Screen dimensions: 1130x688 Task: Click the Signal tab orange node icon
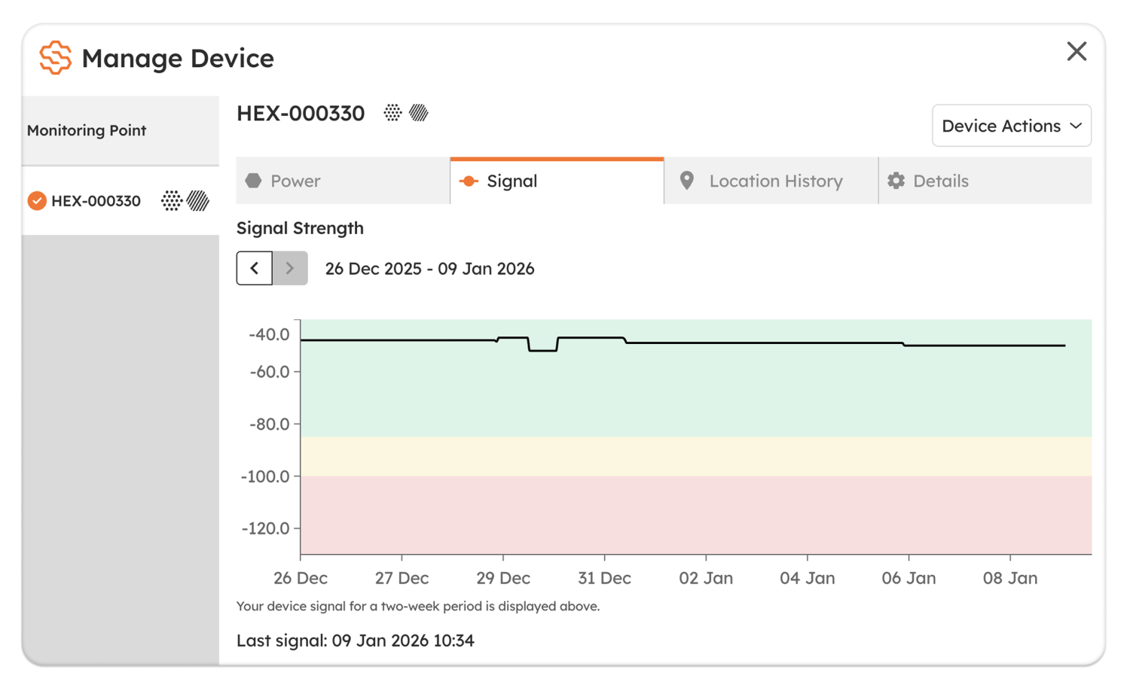469,181
